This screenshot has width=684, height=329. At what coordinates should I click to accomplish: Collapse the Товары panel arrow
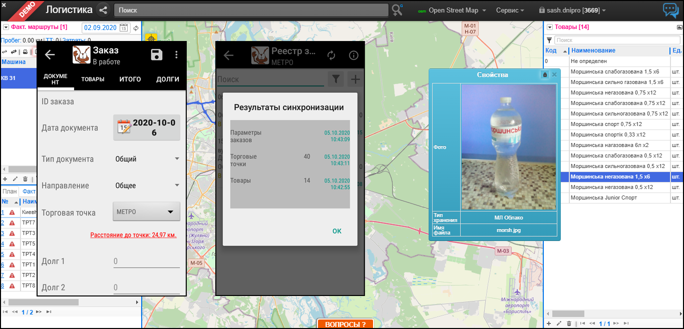tap(550, 27)
